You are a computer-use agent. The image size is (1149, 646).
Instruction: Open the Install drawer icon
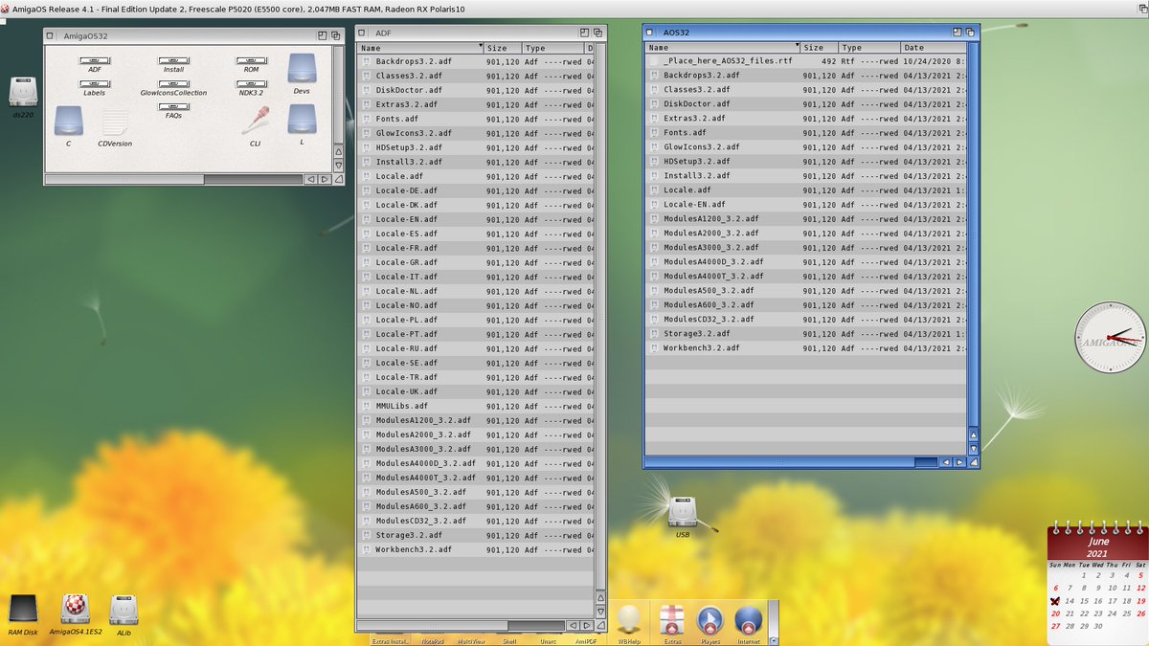click(x=173, y=60)
